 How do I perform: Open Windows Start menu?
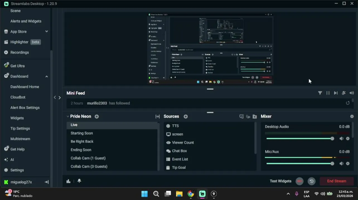point(144,194)
